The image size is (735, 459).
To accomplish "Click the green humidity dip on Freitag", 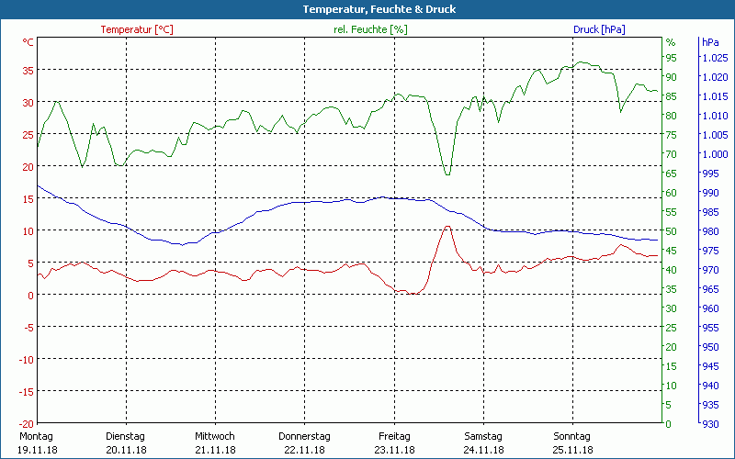I will (x=447, y=174).
